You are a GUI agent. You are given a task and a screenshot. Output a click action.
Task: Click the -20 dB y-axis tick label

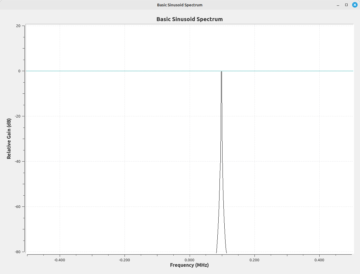[17, 116]
